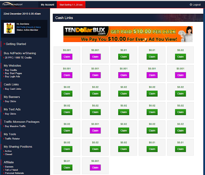Click Tell a Friend

point(12,170)
